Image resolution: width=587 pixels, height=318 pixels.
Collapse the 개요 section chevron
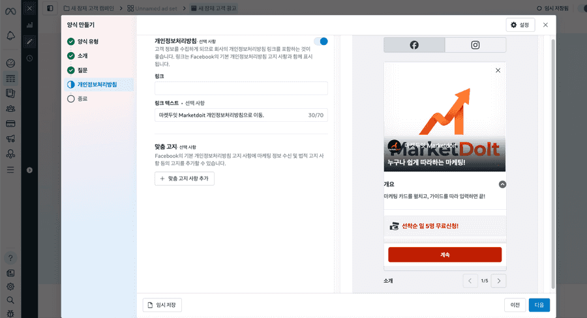pos(502,184)
